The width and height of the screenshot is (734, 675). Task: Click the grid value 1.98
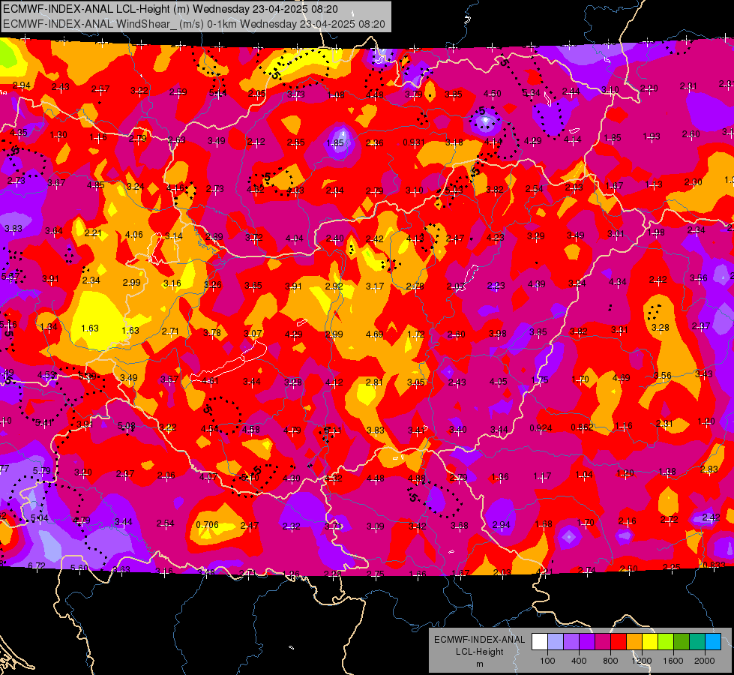(656, 232)
